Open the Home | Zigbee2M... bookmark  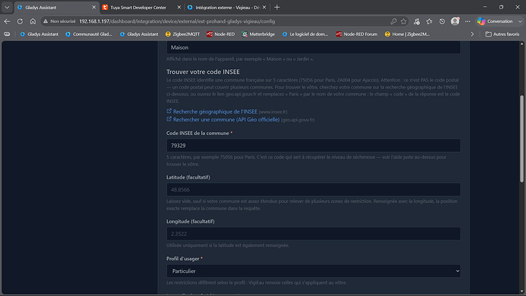point(407,34)
